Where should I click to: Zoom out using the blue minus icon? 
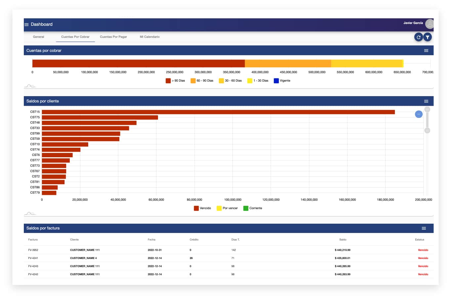click(x=419, y=114)
